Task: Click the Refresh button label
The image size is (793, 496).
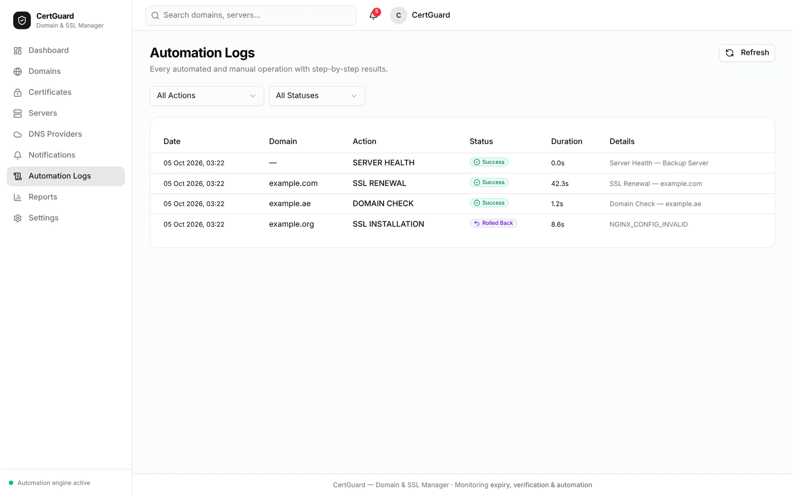Action: point(755,52)
